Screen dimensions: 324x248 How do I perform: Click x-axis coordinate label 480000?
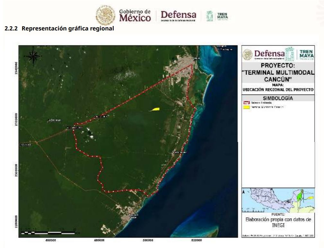pyautogui.click(x=100, y=240)
